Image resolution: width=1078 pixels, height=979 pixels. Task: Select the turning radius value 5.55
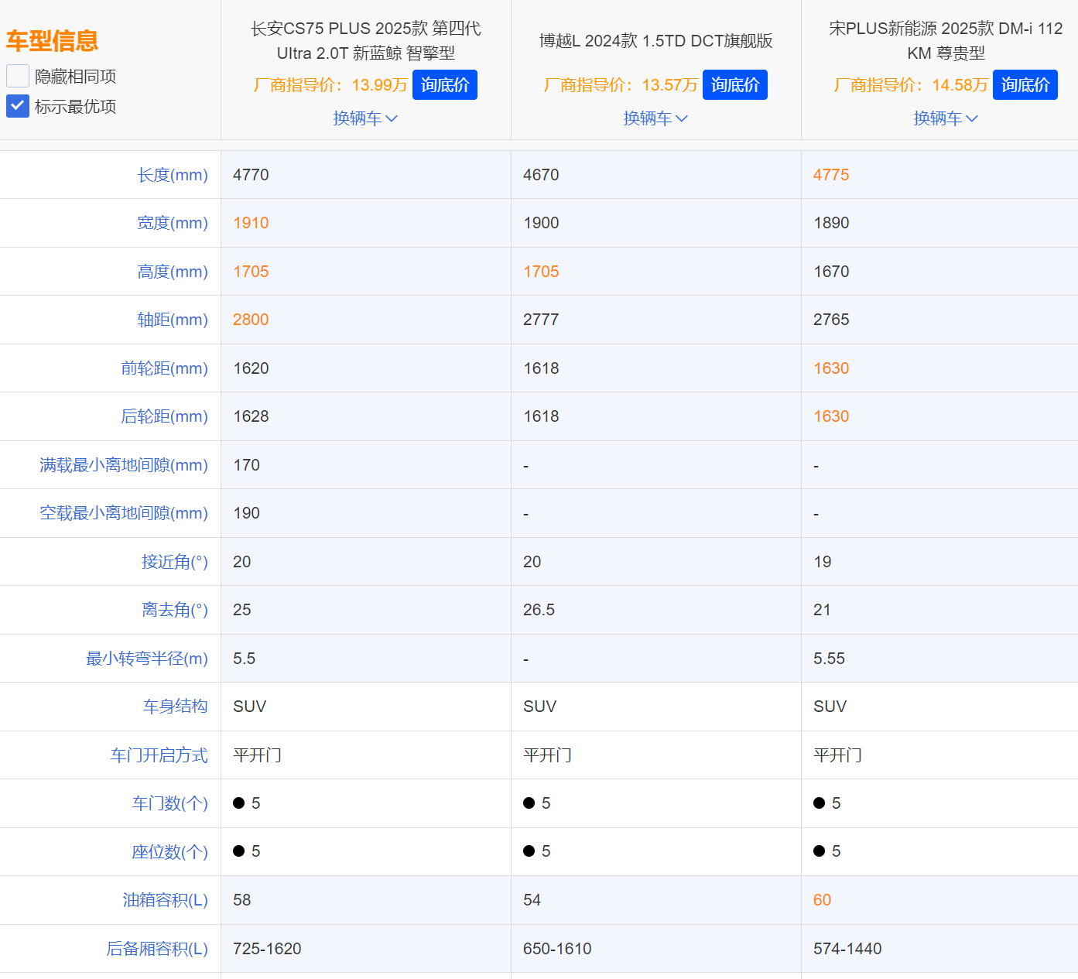click(829, 659)
